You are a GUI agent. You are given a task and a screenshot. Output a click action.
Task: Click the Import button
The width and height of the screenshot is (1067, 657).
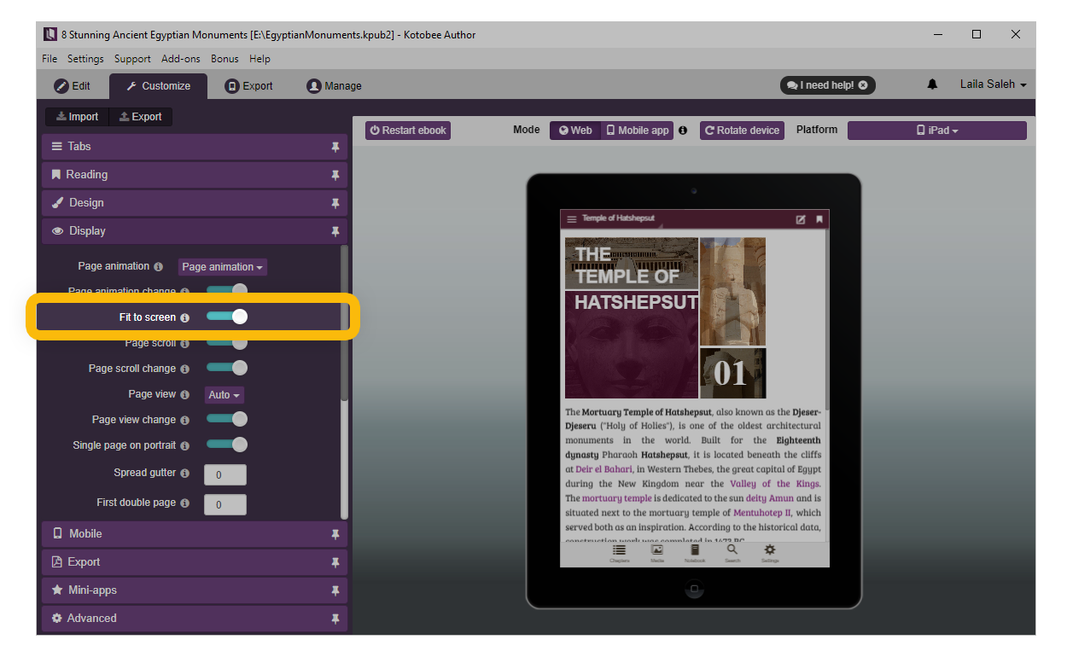(x=77, y=117)
